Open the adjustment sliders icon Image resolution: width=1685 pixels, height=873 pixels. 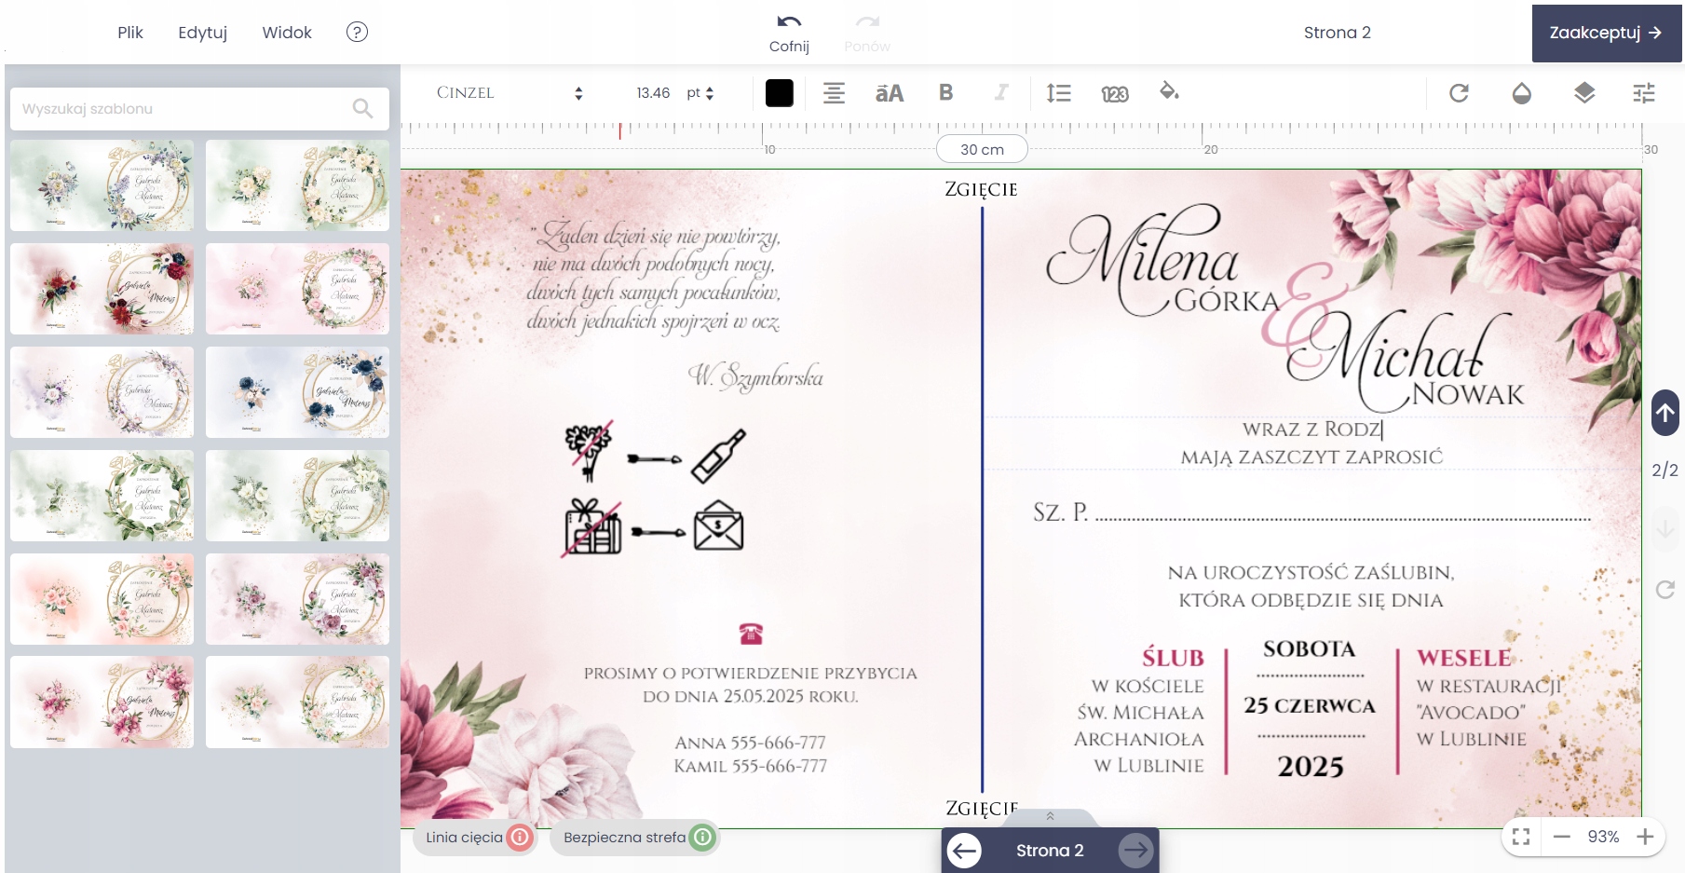pos(1644,92)
